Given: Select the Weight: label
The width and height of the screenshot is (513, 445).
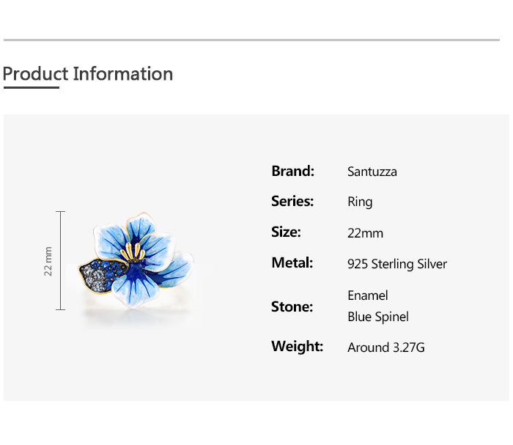Looking at the screenshot, I should pyautogui.click(x=297, y=346).
